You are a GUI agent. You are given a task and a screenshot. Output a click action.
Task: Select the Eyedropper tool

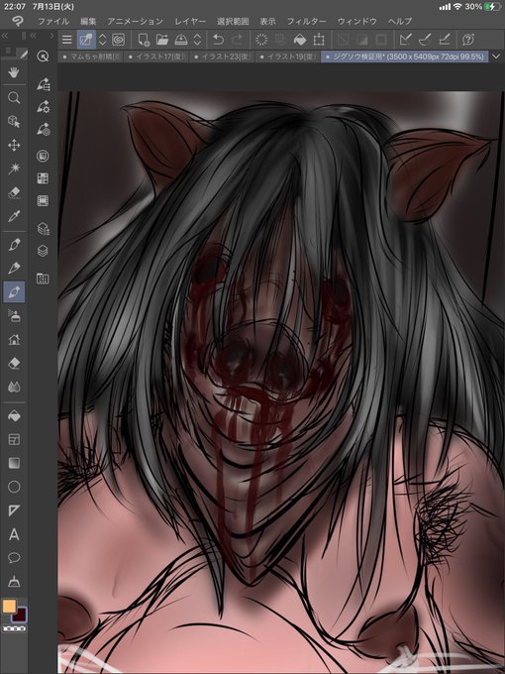coord(14,216)
